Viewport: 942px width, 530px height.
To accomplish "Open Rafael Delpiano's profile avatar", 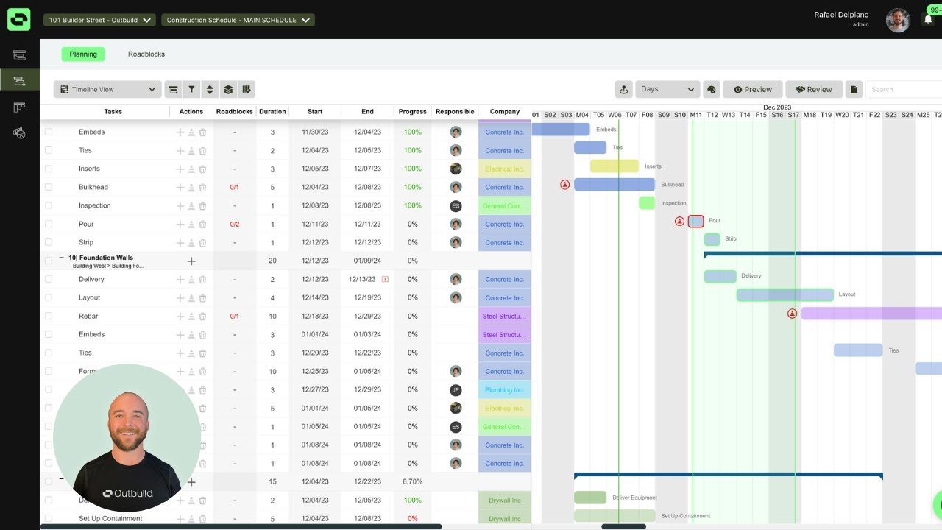I will click(x=898, y=20).
